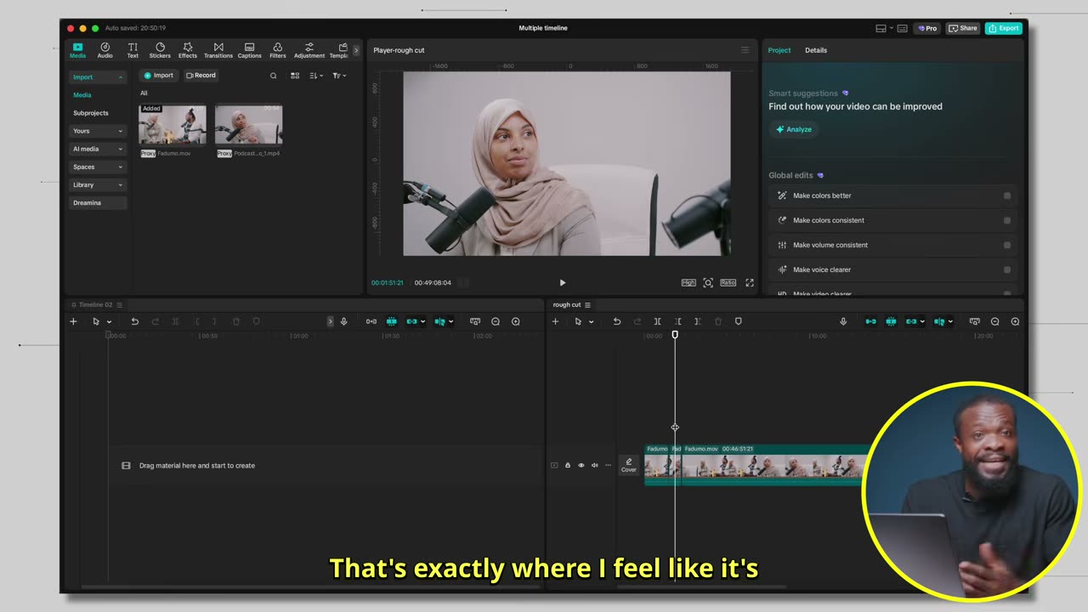The width and height of the screenshot is (1088, 612).
Task: Open Subprojects in the sidebar
Action: pyautogui.click(x=91, y=113)
